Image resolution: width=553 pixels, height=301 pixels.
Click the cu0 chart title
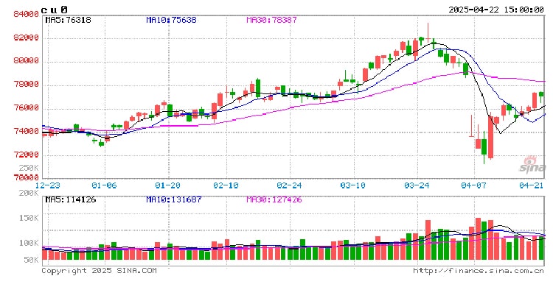point(59,9)
